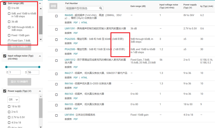Open the PGA2500 datasheet PDF link

76,54
